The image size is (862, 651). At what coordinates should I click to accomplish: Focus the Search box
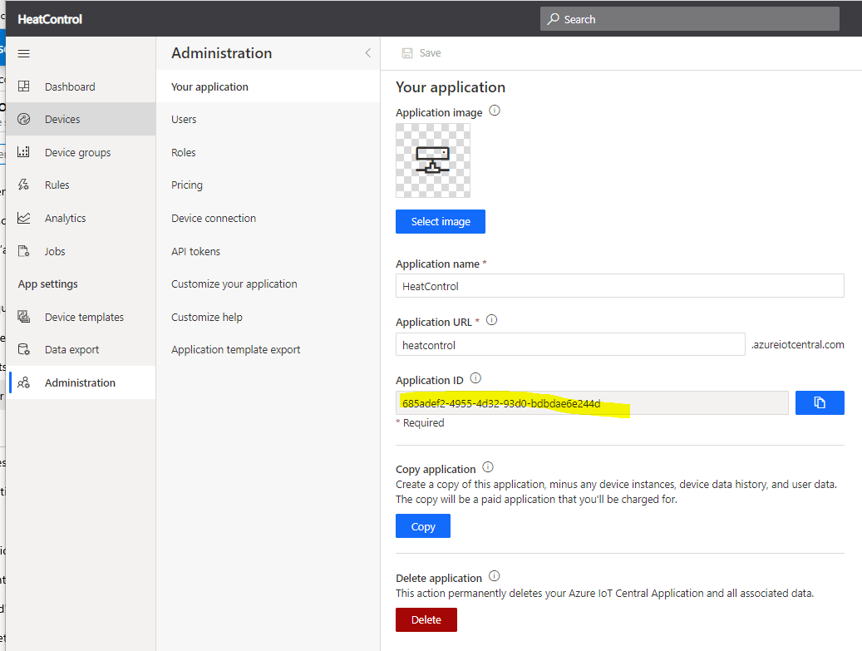[x=689, y=18]
